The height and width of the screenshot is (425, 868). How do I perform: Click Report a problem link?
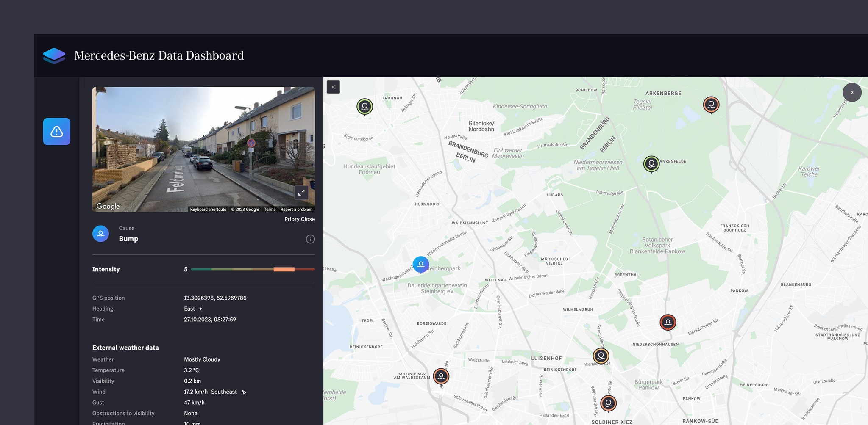pos(296,210)
